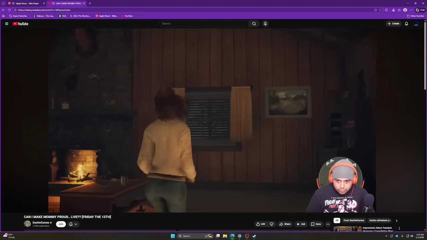Screen dimensions: 427x240
Task: Open DashieGames channel avatar
Action: 27,224
